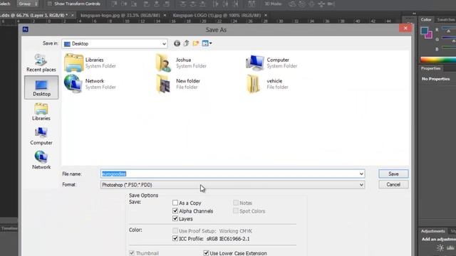Click the Brightness/Contrast adjustment icon
This screenshot has height=256, width=456.
point(440,248)
